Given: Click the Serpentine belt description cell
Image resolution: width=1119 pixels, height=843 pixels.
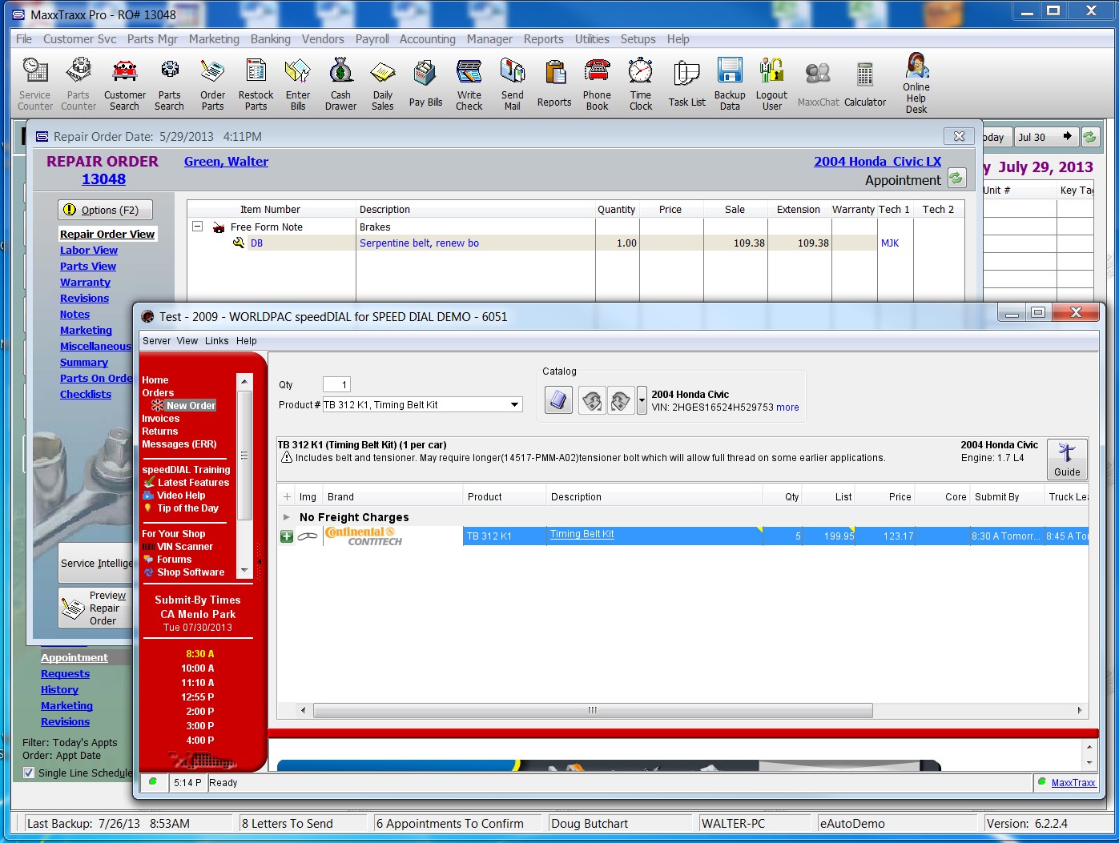Looking at the screenshot, I should click(x=476, y=243).
